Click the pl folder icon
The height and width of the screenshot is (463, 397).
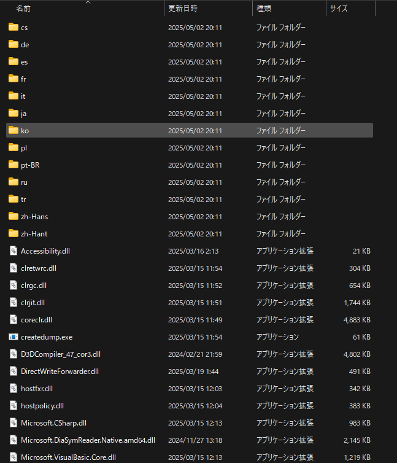click(x=13, y=147)
